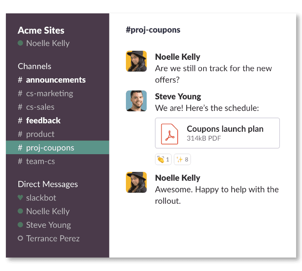Open direct message with Steve Young
The image size is (302, 271).
48,225
